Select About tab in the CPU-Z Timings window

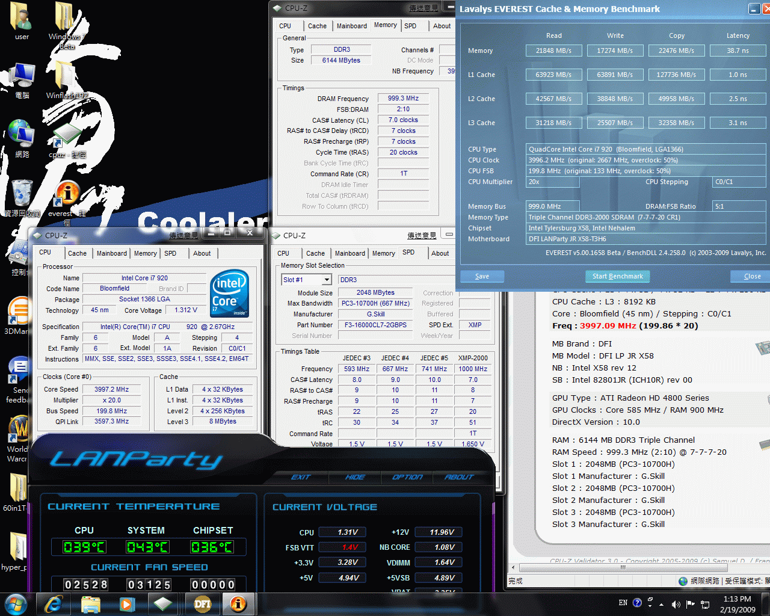(442, 26)
